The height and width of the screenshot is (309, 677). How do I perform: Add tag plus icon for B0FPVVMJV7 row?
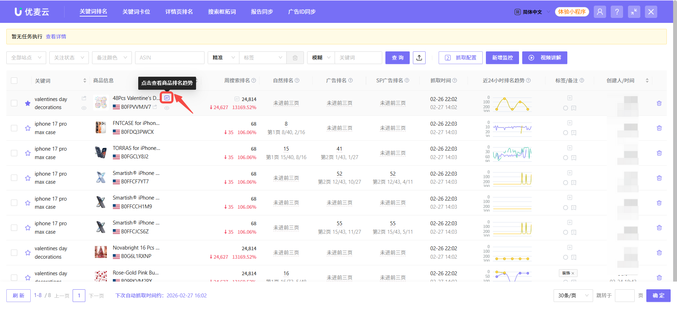click(569, 98)
